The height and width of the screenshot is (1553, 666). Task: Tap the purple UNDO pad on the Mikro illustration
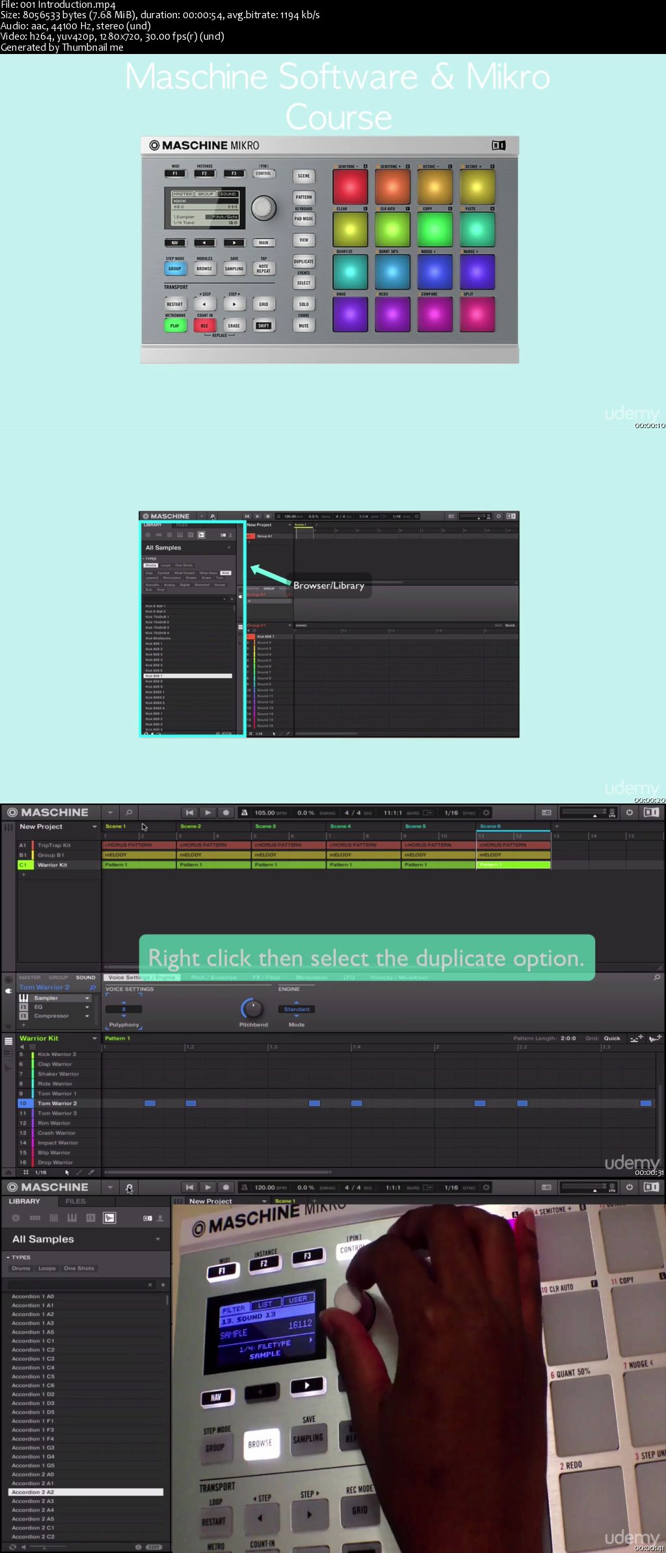(x=350, y=314)
